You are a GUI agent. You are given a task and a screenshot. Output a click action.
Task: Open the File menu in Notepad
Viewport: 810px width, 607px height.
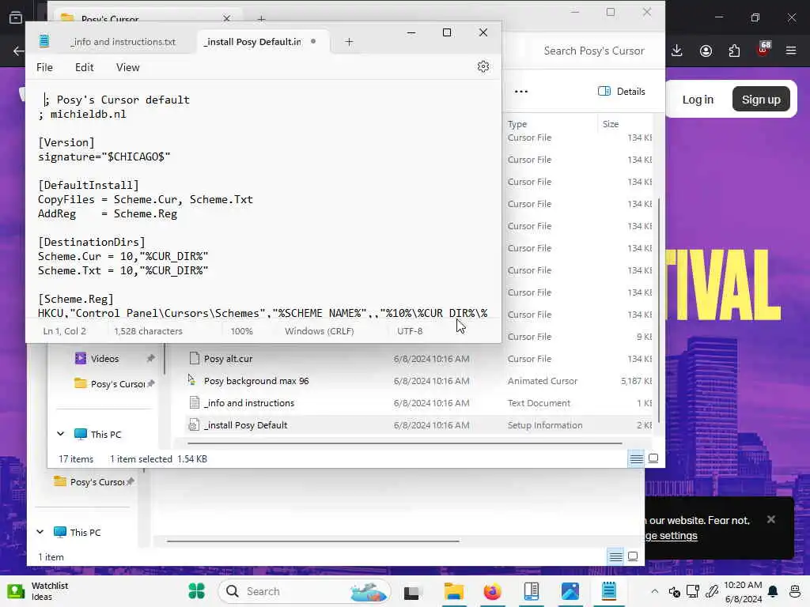44,67
